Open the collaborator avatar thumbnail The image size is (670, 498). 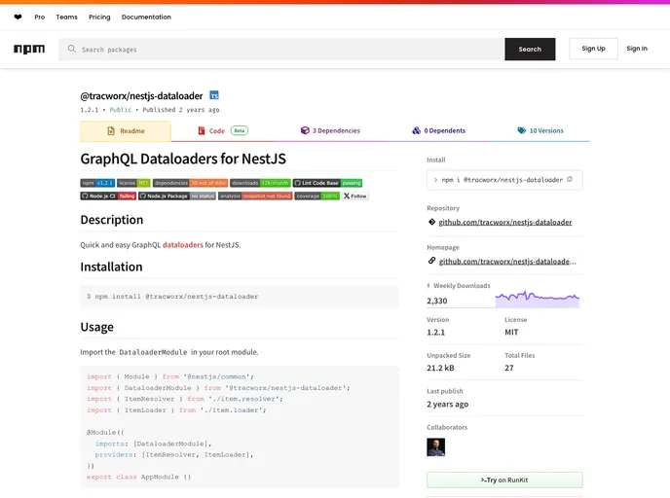[x=436, y=447]
